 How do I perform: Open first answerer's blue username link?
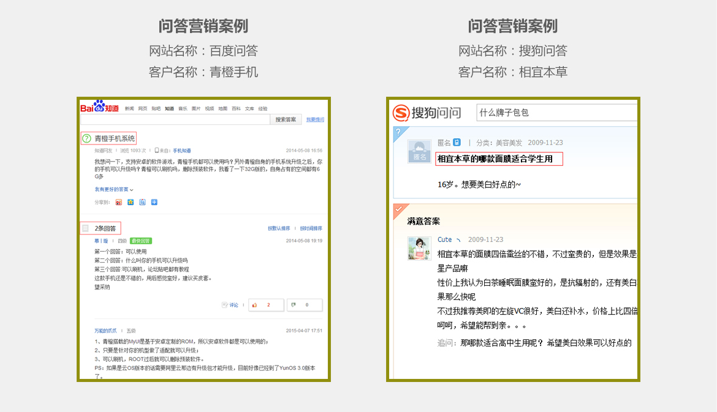pyautogui.click(x=102, y=241)
